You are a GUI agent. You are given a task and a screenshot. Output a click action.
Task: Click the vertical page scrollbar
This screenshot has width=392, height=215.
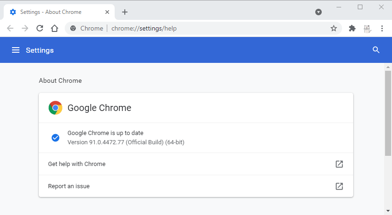pyautogui.click(x=388, y=113)
